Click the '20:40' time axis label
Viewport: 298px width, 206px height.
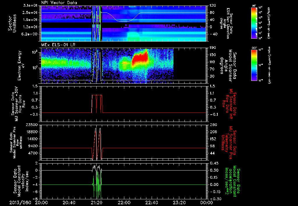(x=69, y=203)
